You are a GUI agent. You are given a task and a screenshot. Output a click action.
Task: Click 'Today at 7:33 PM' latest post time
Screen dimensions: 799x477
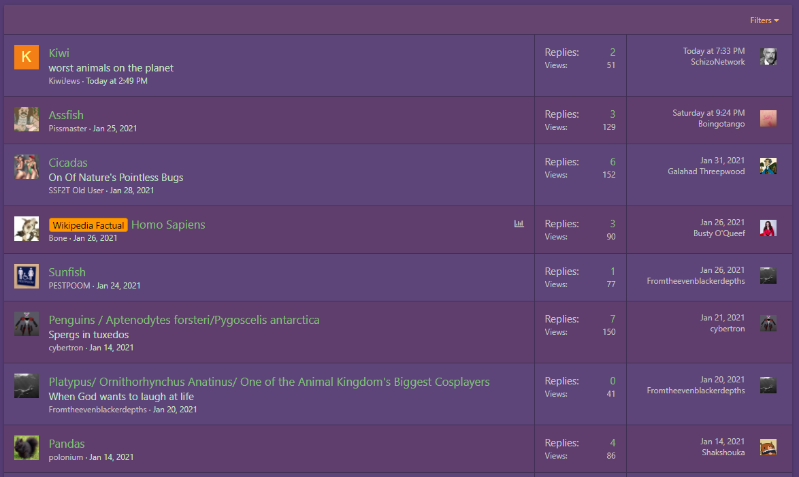click(x=714, y=51)
